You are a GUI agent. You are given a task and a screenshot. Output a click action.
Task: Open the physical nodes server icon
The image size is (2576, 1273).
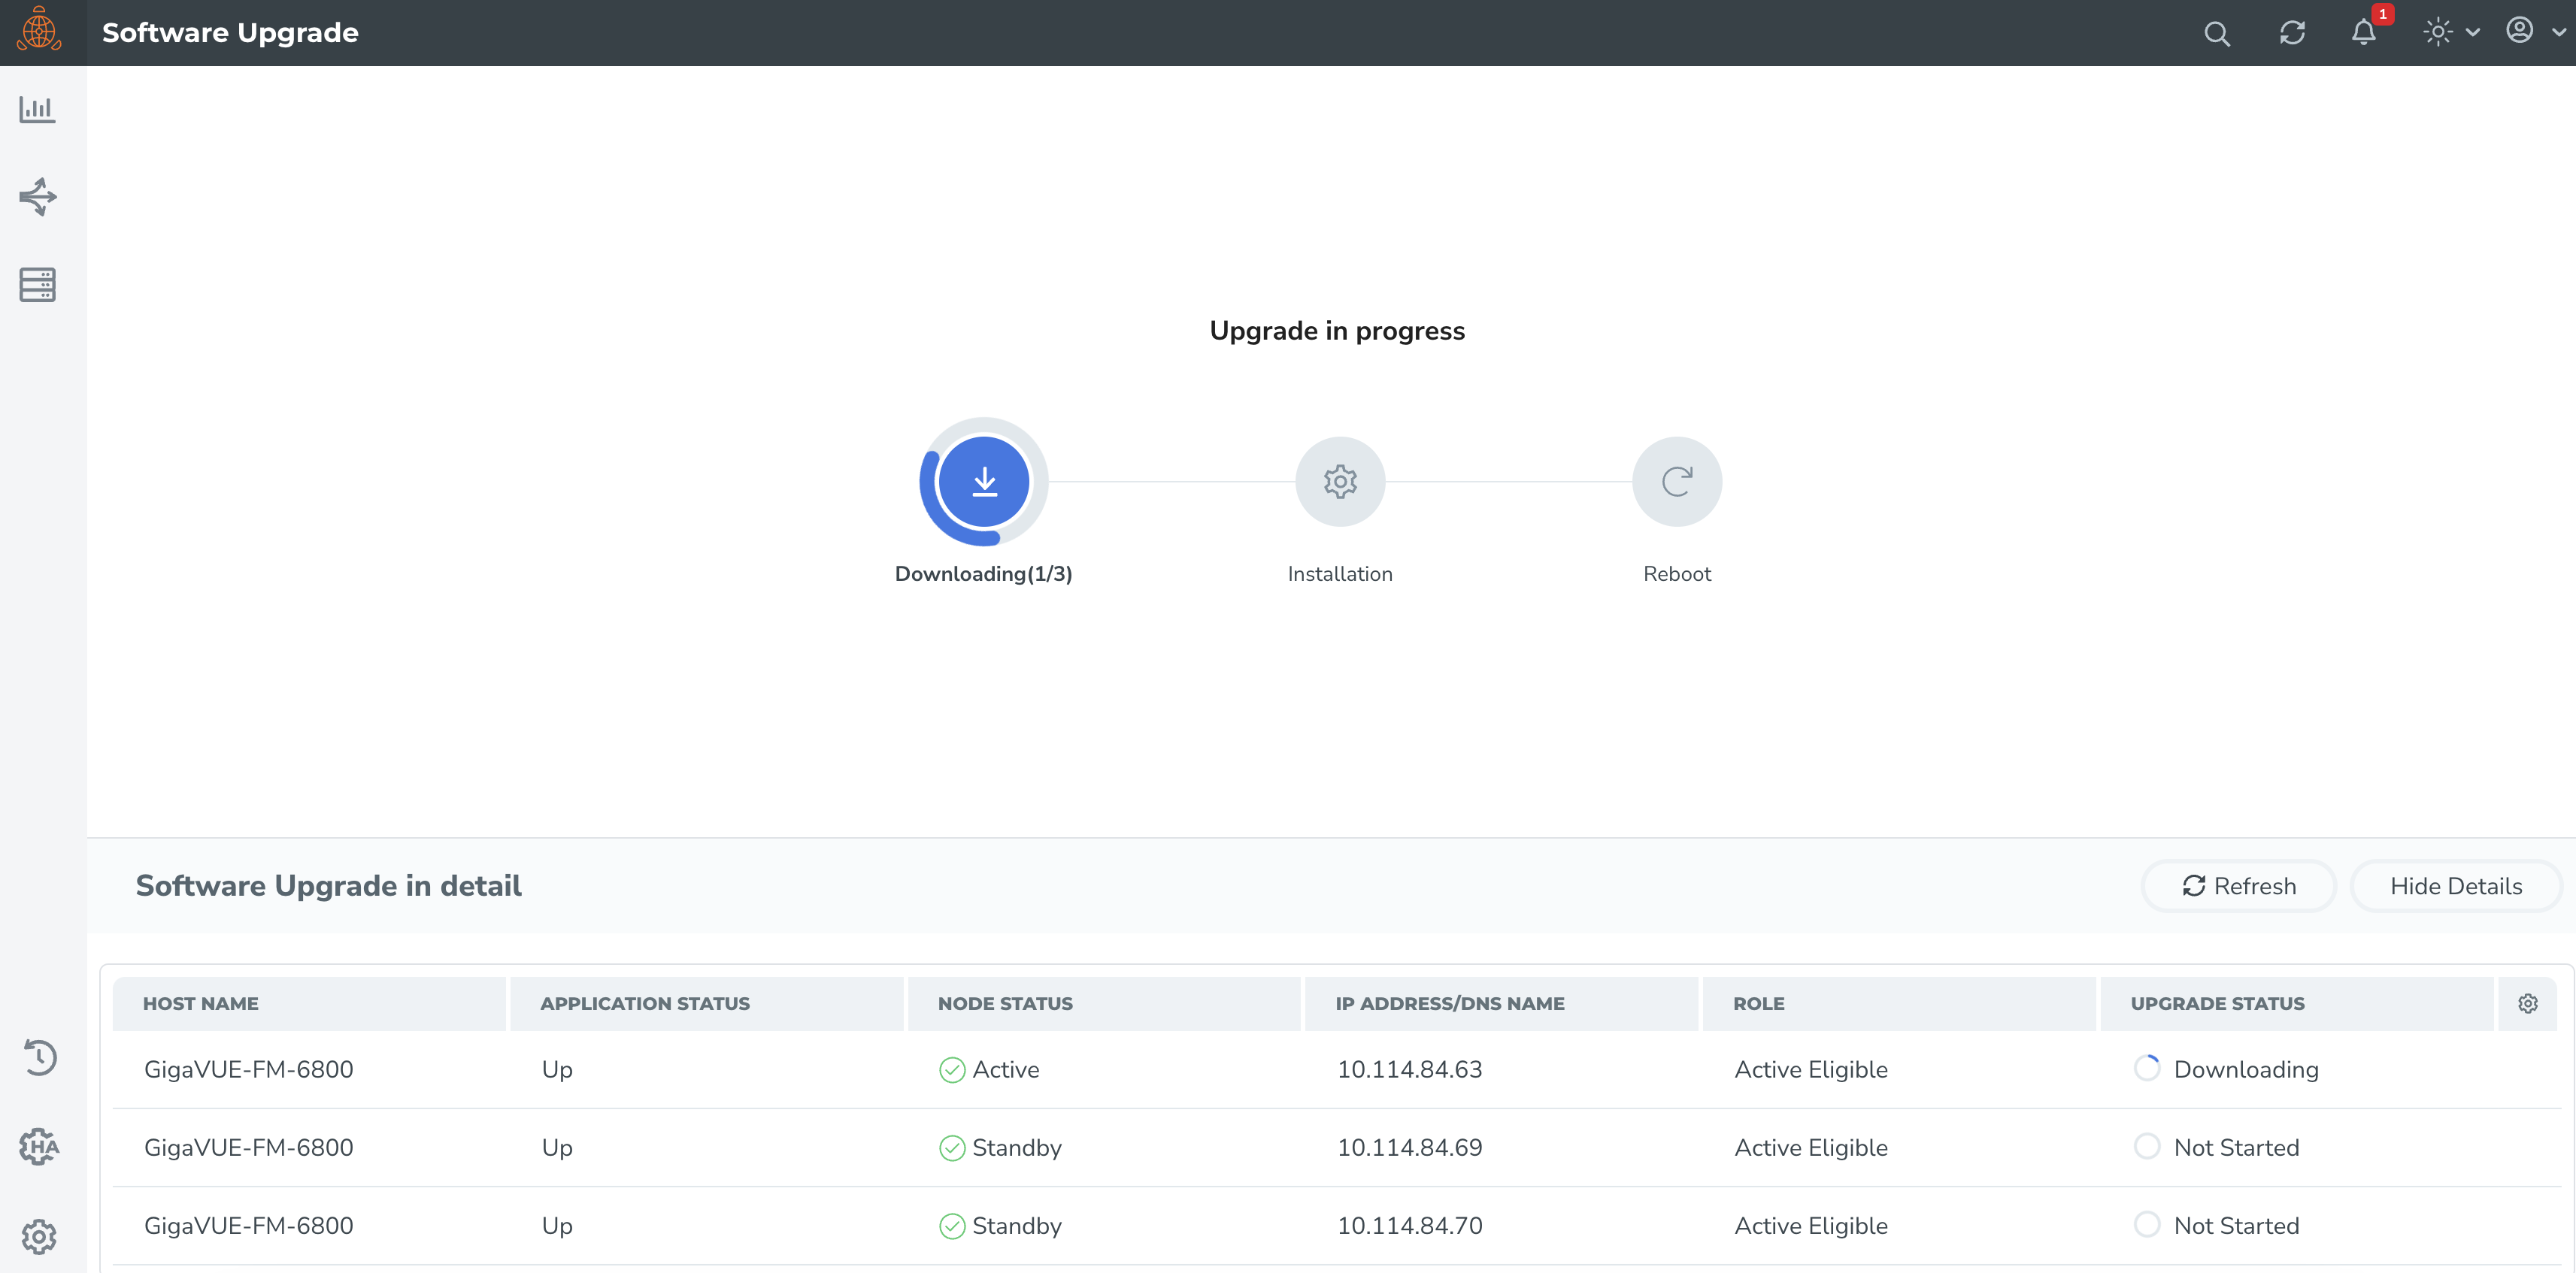click(37, 285)
